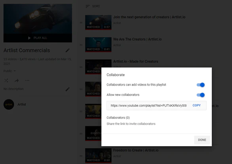This screenshot has width=232, height=164.
Task: Click Play All on the playlist cover
Action: [x=38, y=38]
